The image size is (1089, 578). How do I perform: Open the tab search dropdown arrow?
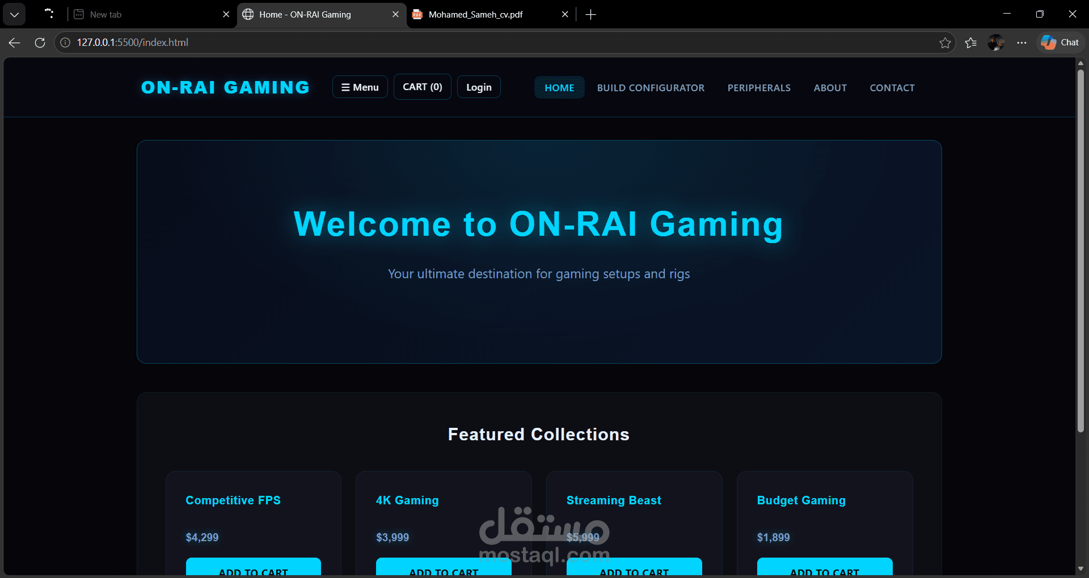(14, 14)
